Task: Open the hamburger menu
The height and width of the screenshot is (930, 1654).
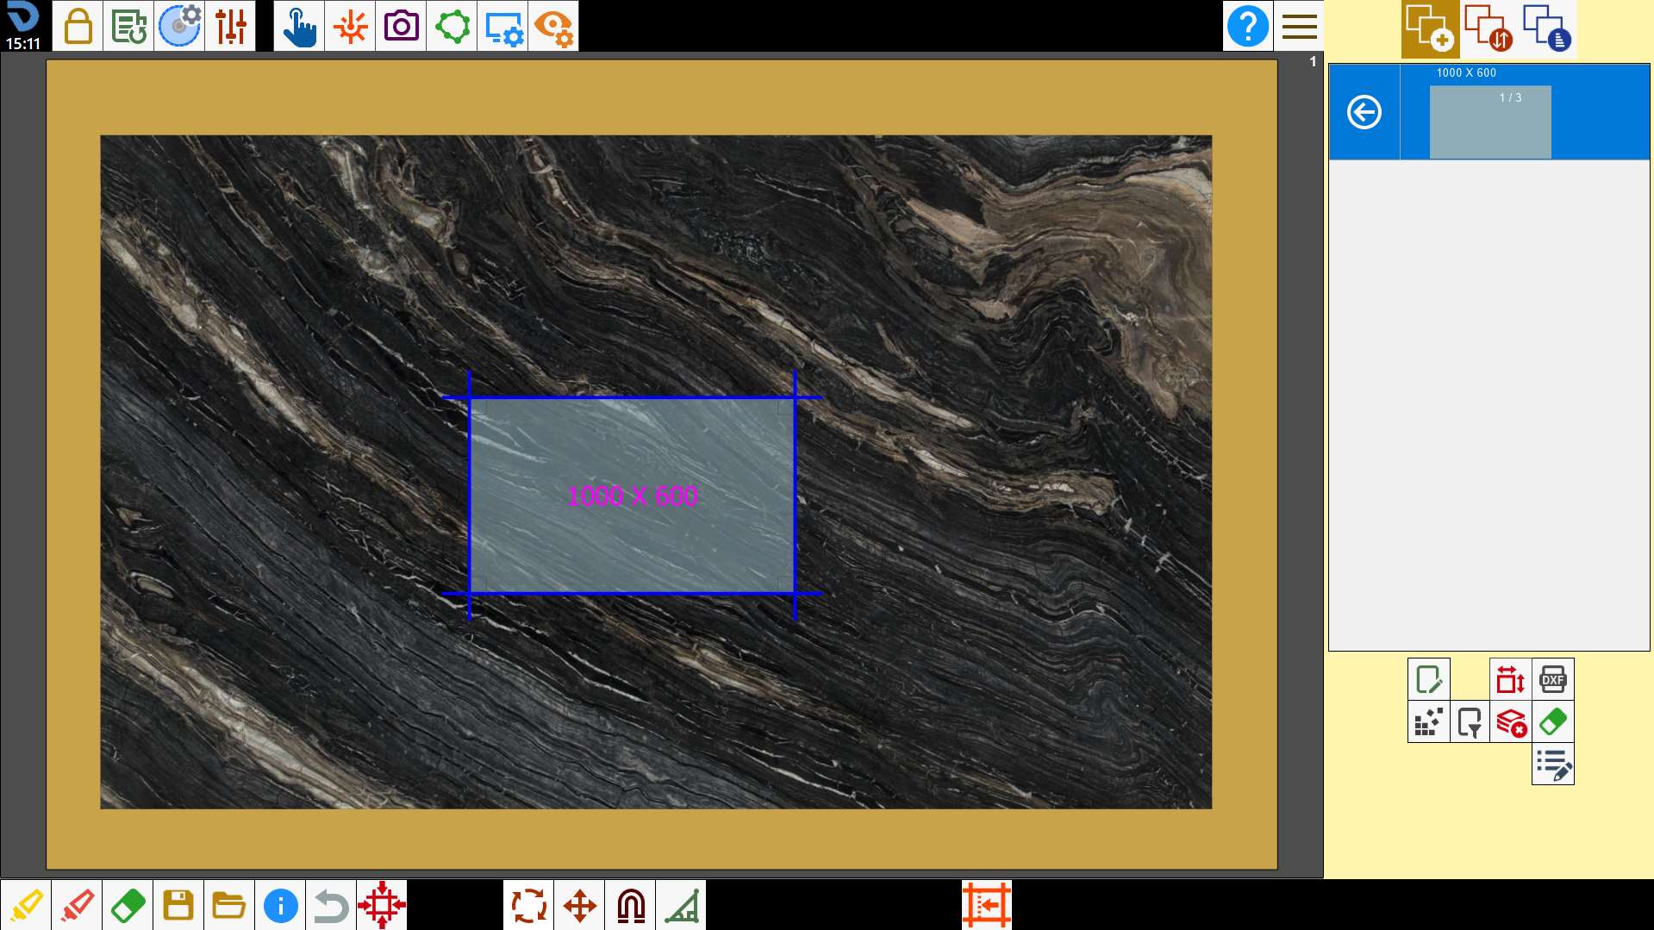Action: tap(1299, 26)
